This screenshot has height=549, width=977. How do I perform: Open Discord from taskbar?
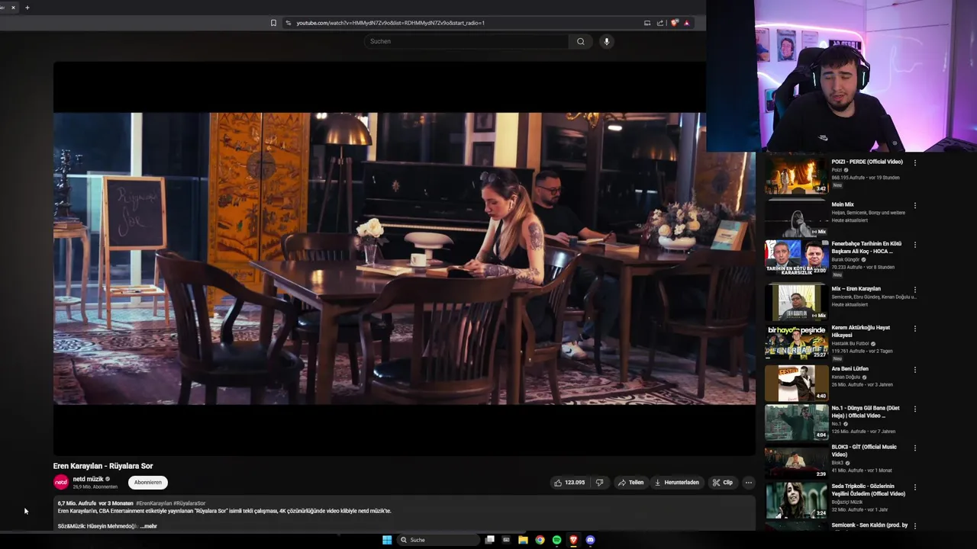pyautogui.click(x=590, y=540)
